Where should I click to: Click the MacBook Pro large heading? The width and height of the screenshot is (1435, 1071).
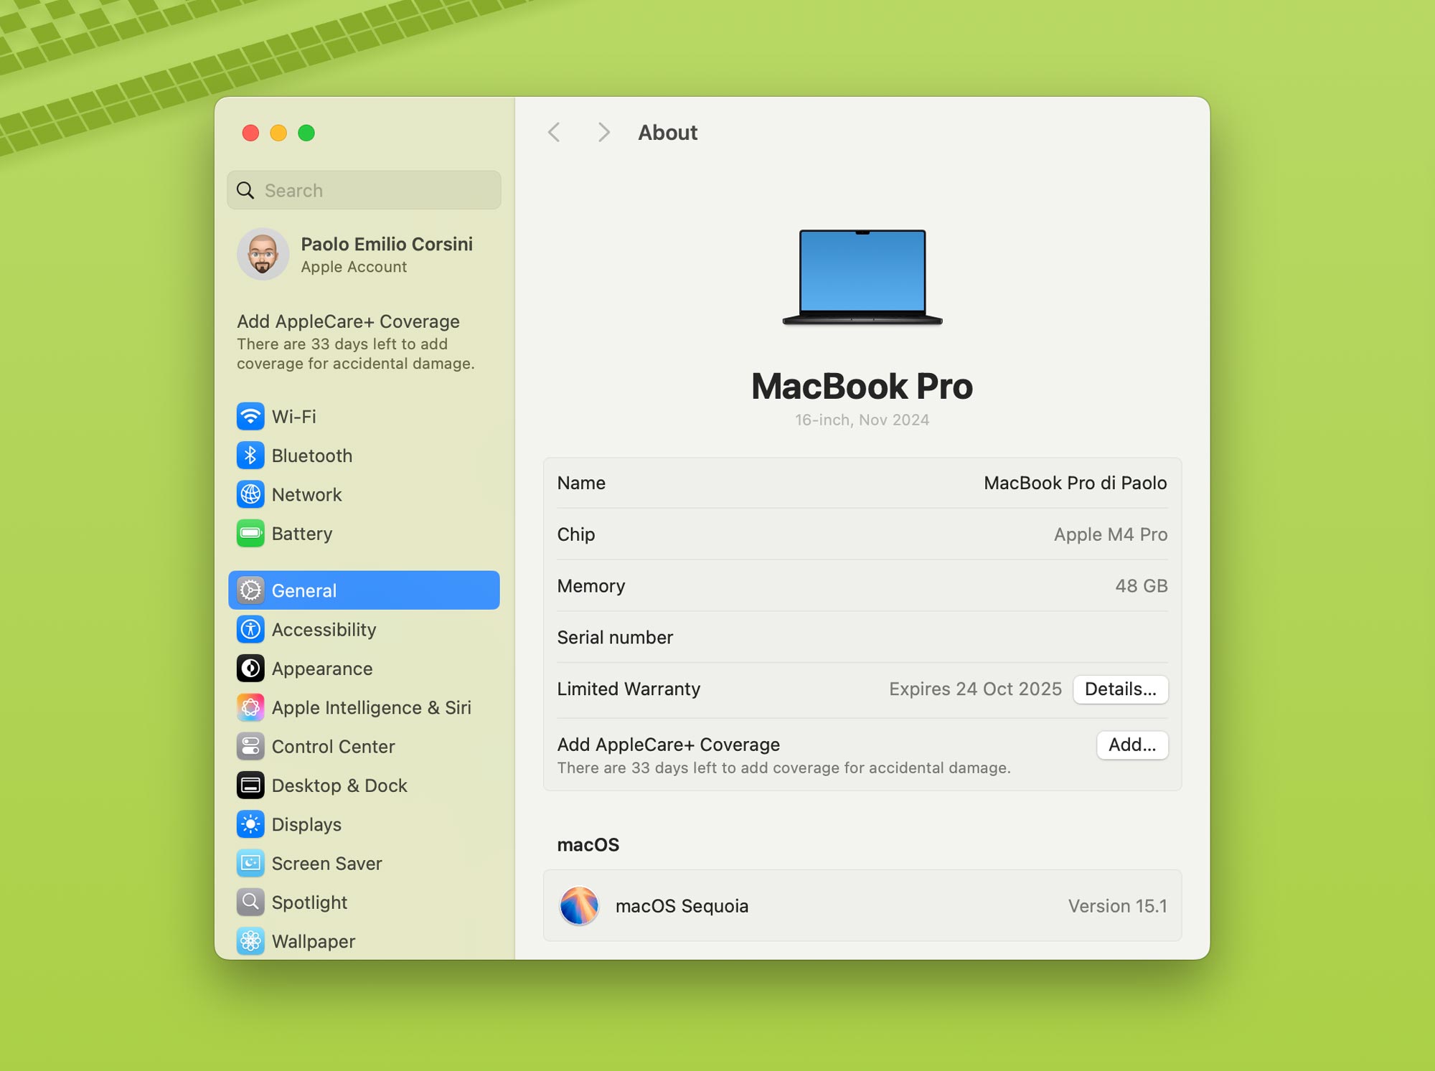coord(862,386)
